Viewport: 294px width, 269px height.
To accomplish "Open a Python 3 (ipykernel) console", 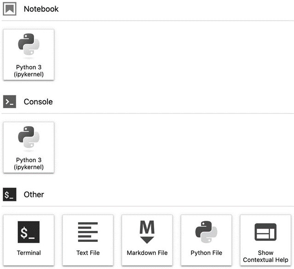I will [29, 147].
